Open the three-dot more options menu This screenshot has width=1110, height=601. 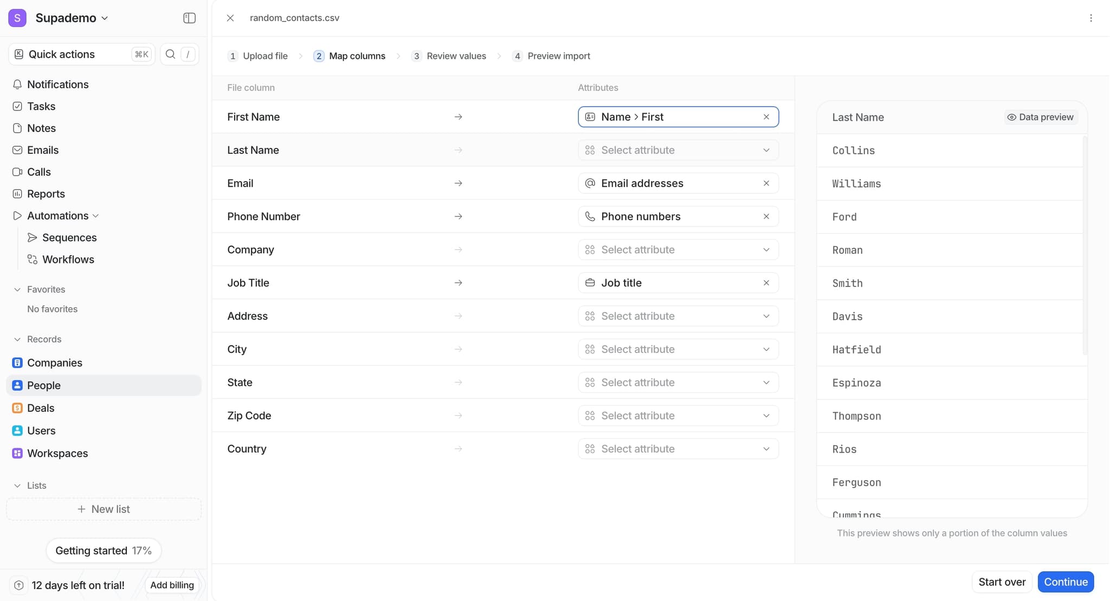click(1091, 18)
